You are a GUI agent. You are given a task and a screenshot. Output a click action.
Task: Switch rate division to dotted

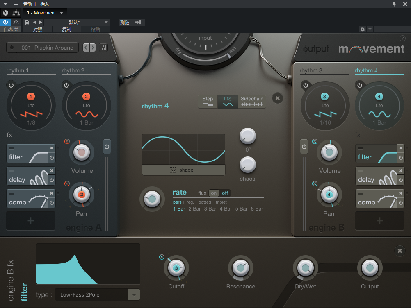pos(205,202)
